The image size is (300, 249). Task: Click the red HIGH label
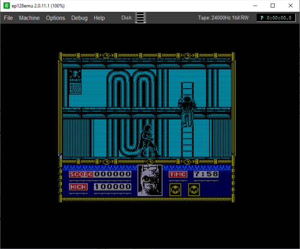(78, 187)
